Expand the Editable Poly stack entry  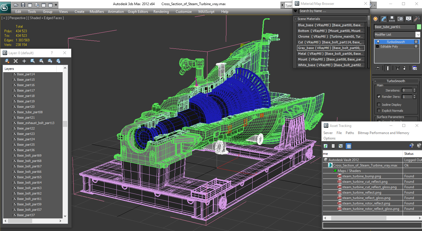(378, 46)
